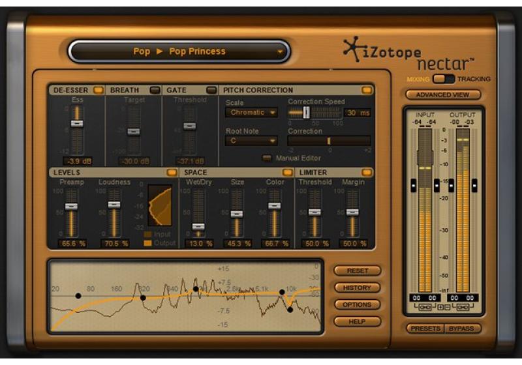Click the output channel link icon

[463, 307]
